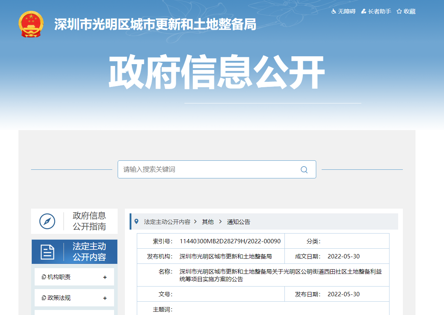Go to 通知公告 in the breadcrumb
The image size is (444, 315).
click(x=238, y=222)
